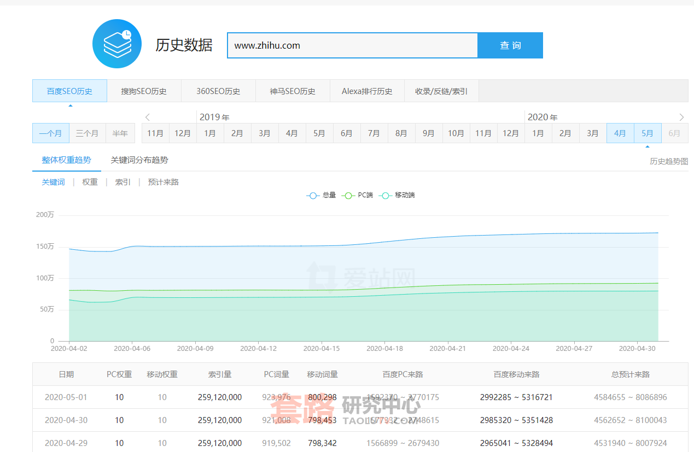Click the domain search input field
The height and width of the screenshot is (452, 694).
click(x=353, y=45)
